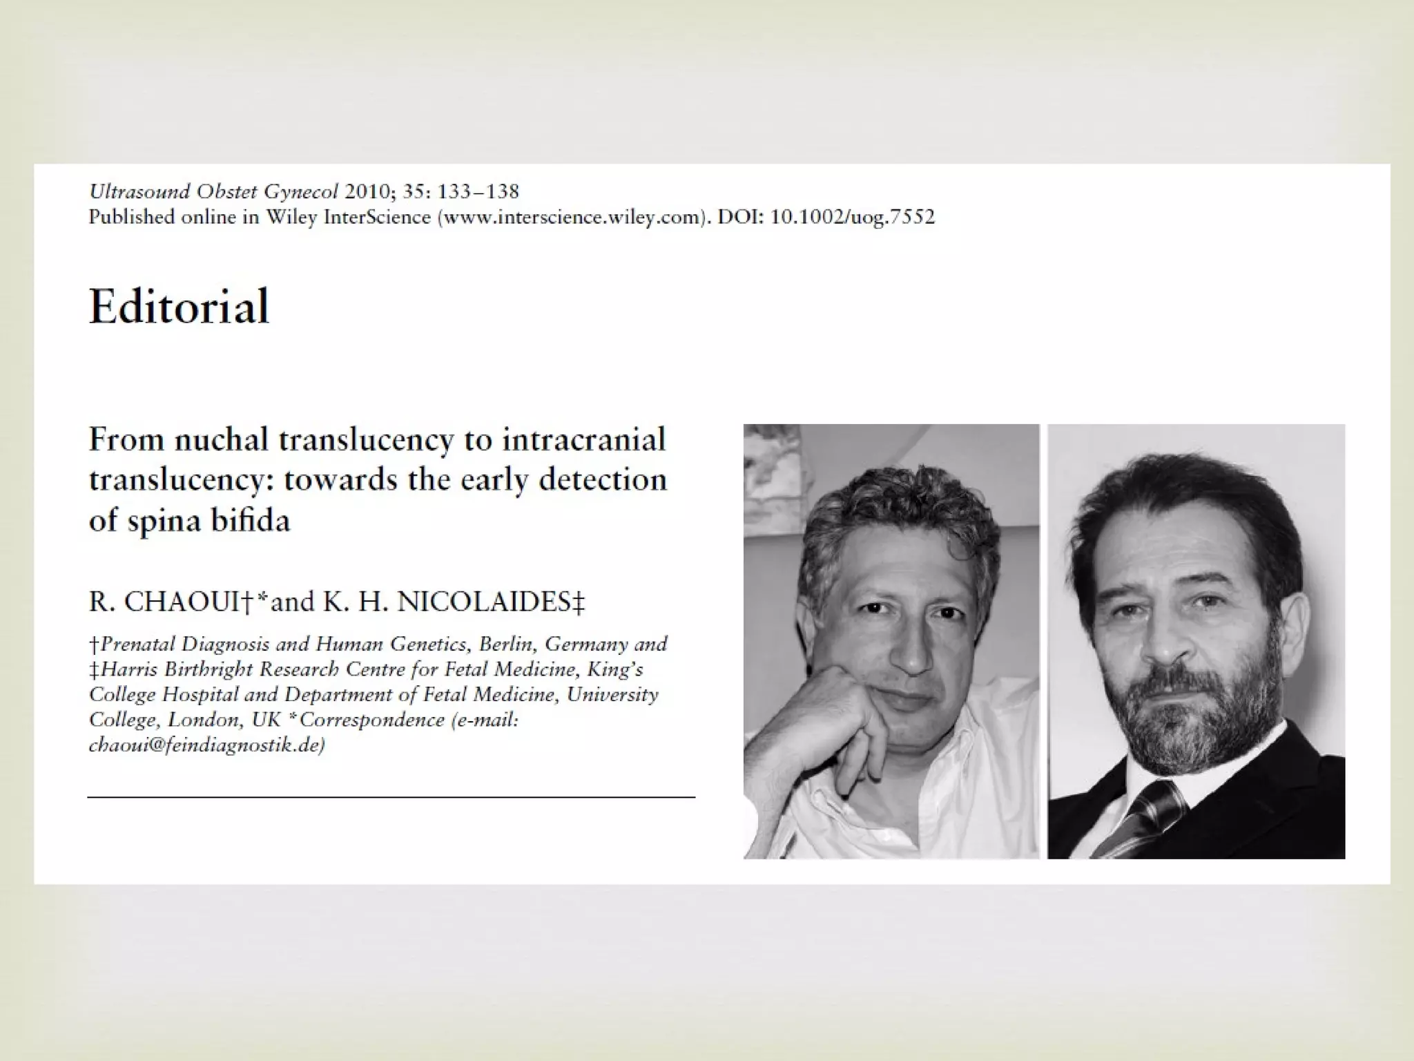Click the 'Ultrasound Obstet Gynecol' journal name
The width and height of the screenshot is (1414, 1061).
point(213,191)
